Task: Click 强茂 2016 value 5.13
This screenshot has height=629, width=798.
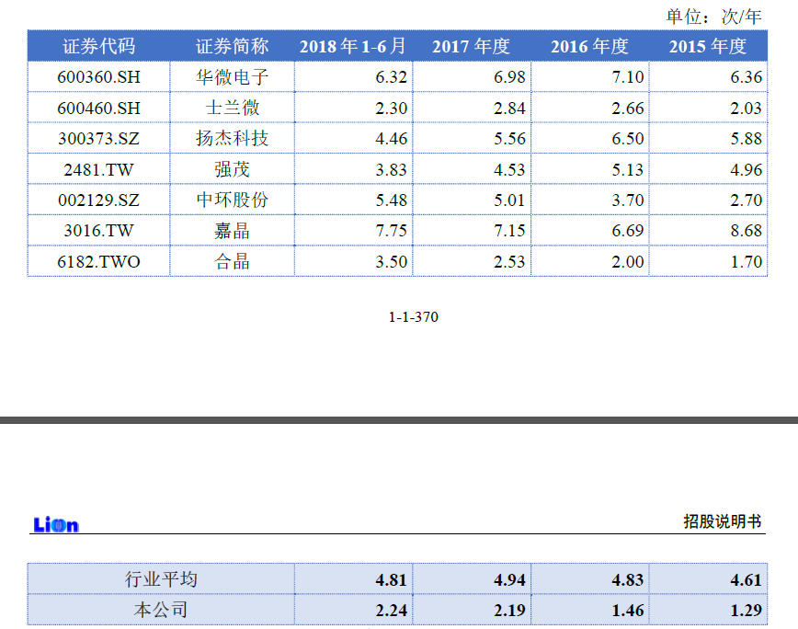Action: tap(628, 169)
